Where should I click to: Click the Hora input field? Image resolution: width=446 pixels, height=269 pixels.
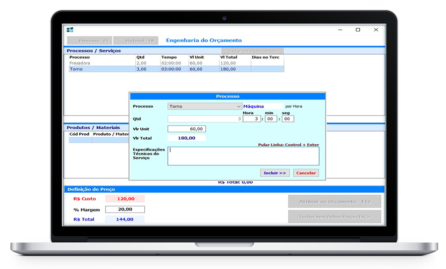[x=251, y=119]
